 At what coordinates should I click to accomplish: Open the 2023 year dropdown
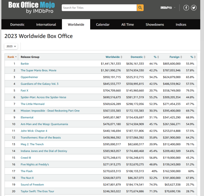pos(11,46)
